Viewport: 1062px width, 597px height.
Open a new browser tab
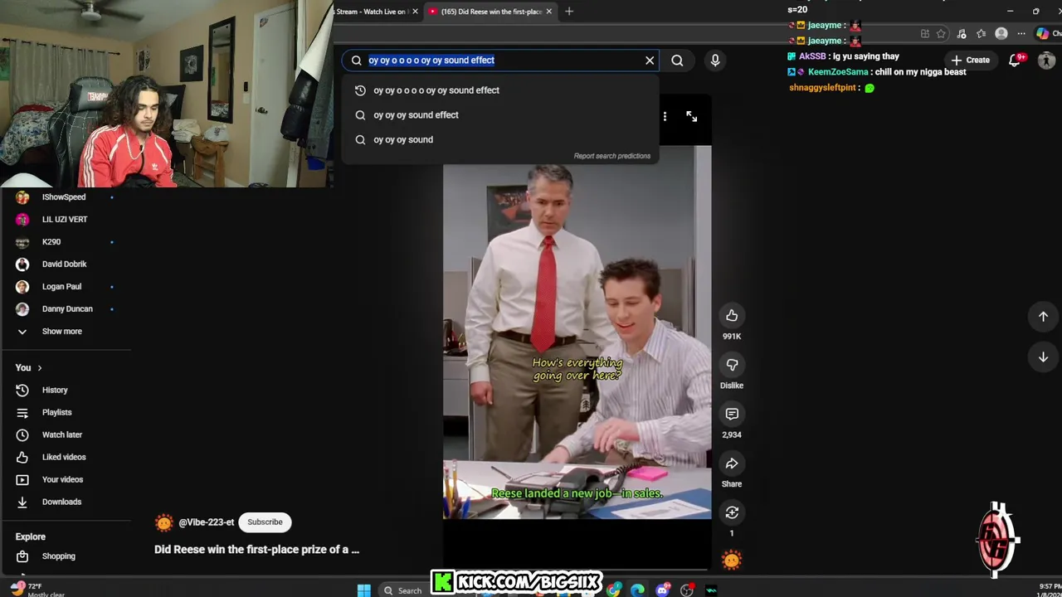coord(569,12)
